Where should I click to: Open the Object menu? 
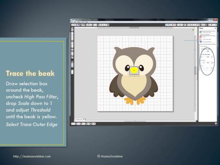79,22
